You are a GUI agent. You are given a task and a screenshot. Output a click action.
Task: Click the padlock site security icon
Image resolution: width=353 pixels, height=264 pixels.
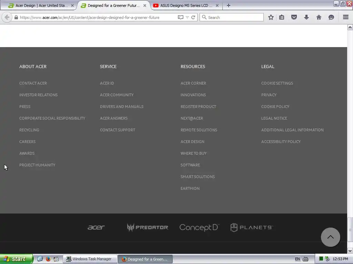(x=16, y=17)
